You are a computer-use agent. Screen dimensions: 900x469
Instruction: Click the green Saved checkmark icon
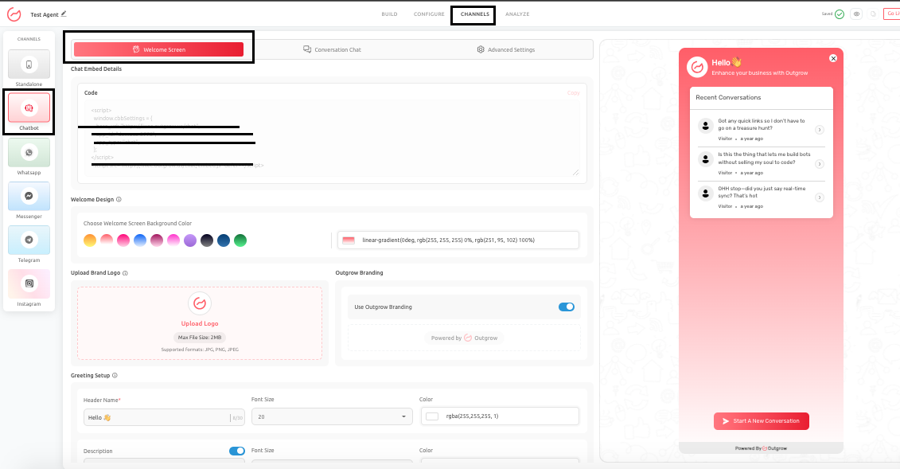click(840, 14)
